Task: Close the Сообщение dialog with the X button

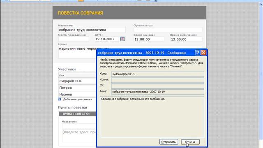Action: click(x=204, y=53)
